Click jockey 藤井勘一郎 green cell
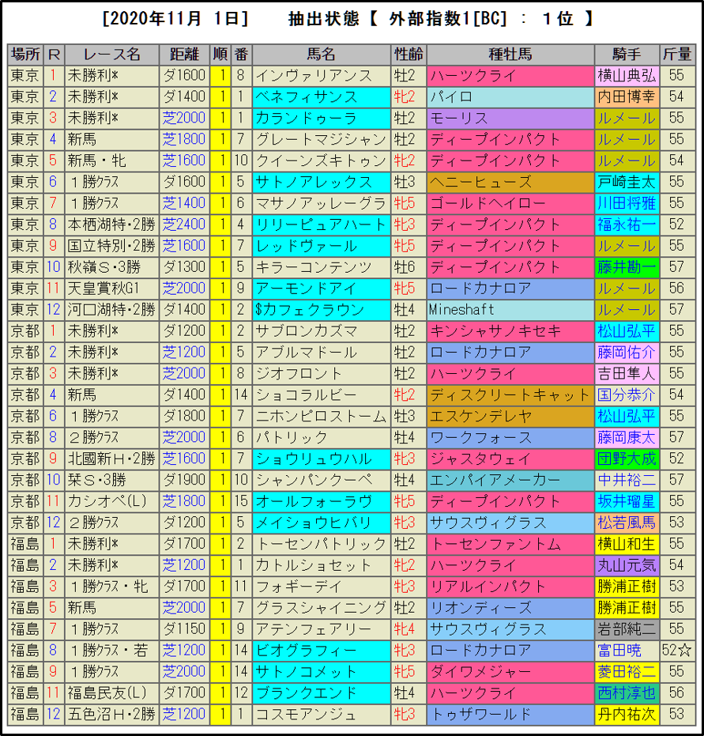Screen dimensions: 704x736 (x=627, y=267)
